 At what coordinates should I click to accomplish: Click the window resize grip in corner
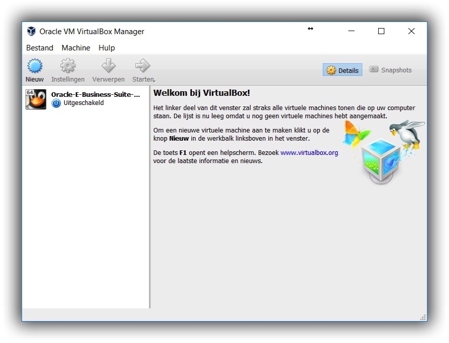pos(423,317)
